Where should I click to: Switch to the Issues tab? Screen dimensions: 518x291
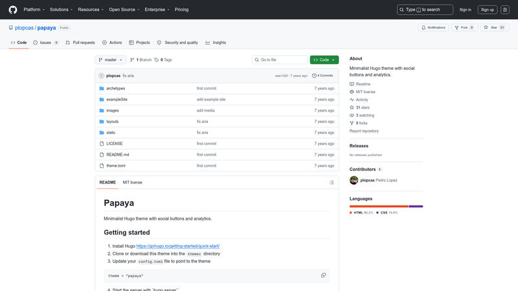[x=46, y=43]
